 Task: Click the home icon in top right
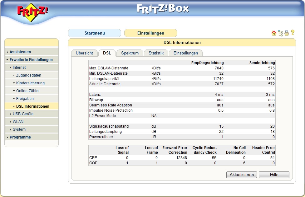point(274,33)
